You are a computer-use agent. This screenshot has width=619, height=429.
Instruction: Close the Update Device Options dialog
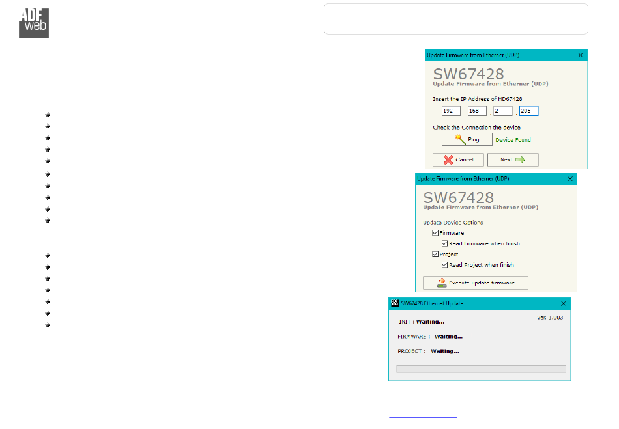click(570, 179)
